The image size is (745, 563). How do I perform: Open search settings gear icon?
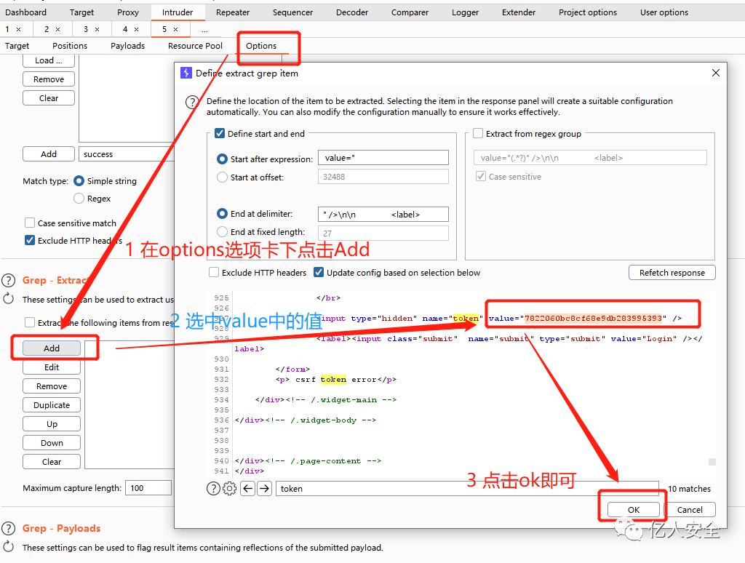pos(229,488)
